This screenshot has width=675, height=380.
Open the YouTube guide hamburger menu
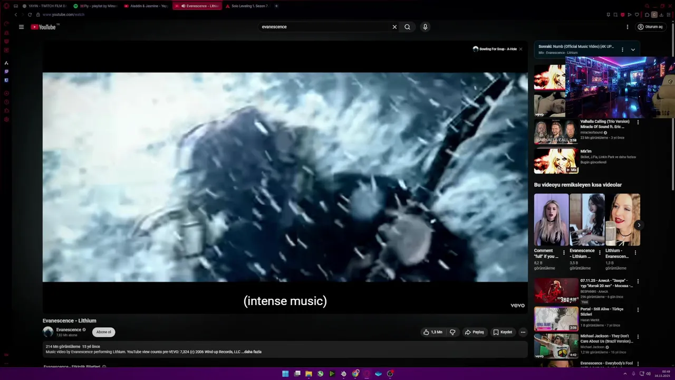click(x=21, y=27)
